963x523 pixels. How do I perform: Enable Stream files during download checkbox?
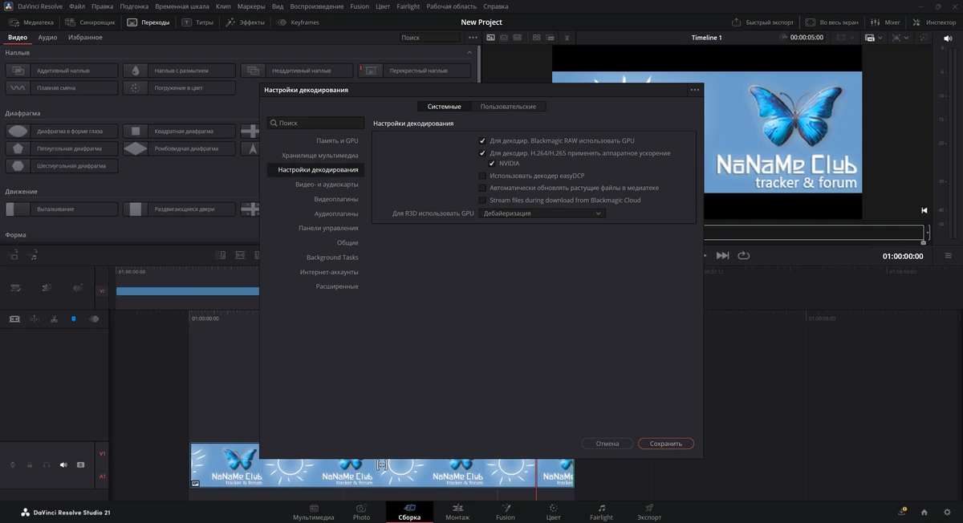[x=482, y=200]
